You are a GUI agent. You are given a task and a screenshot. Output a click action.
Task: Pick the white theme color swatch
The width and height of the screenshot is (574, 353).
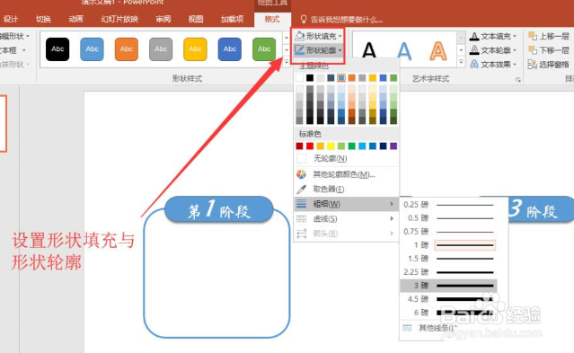tap(299, 77)
